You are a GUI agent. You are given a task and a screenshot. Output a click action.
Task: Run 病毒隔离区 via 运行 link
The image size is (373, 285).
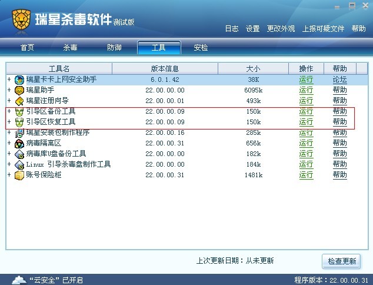coord(306,143)
